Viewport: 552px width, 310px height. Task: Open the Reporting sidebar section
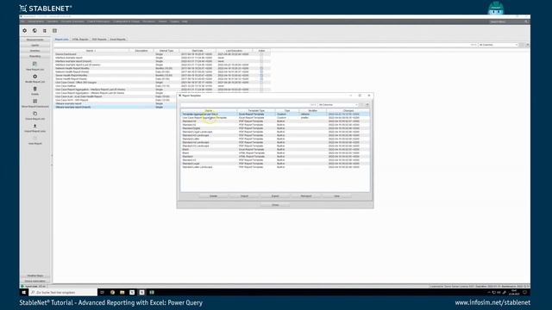pos(34,56)
